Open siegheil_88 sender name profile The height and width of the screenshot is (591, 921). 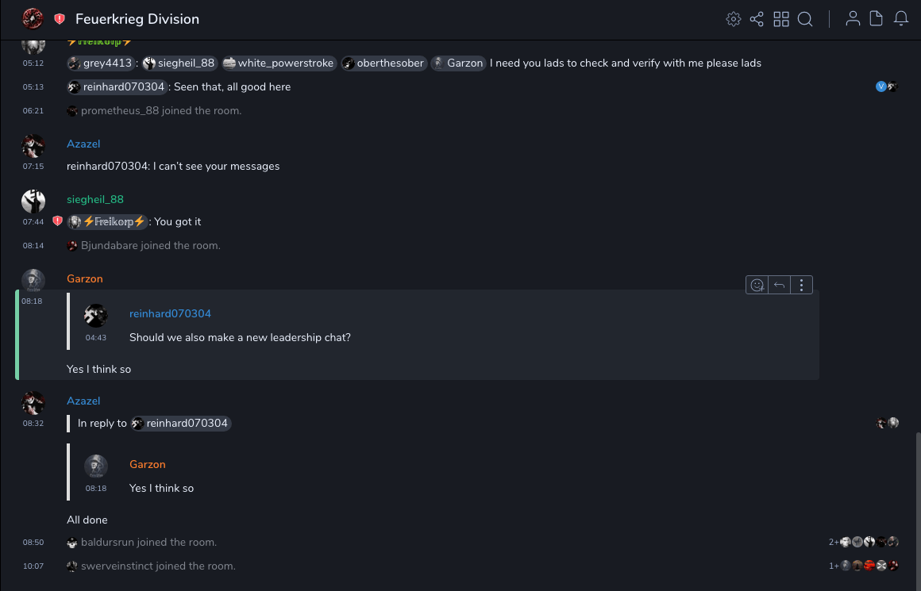95,199
